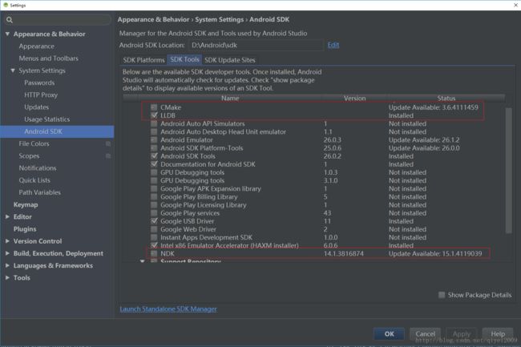The width and height of the screenshot is (521, 347).
Task: Open Menus and Toolbars settings
Action: tap(49, 59)
